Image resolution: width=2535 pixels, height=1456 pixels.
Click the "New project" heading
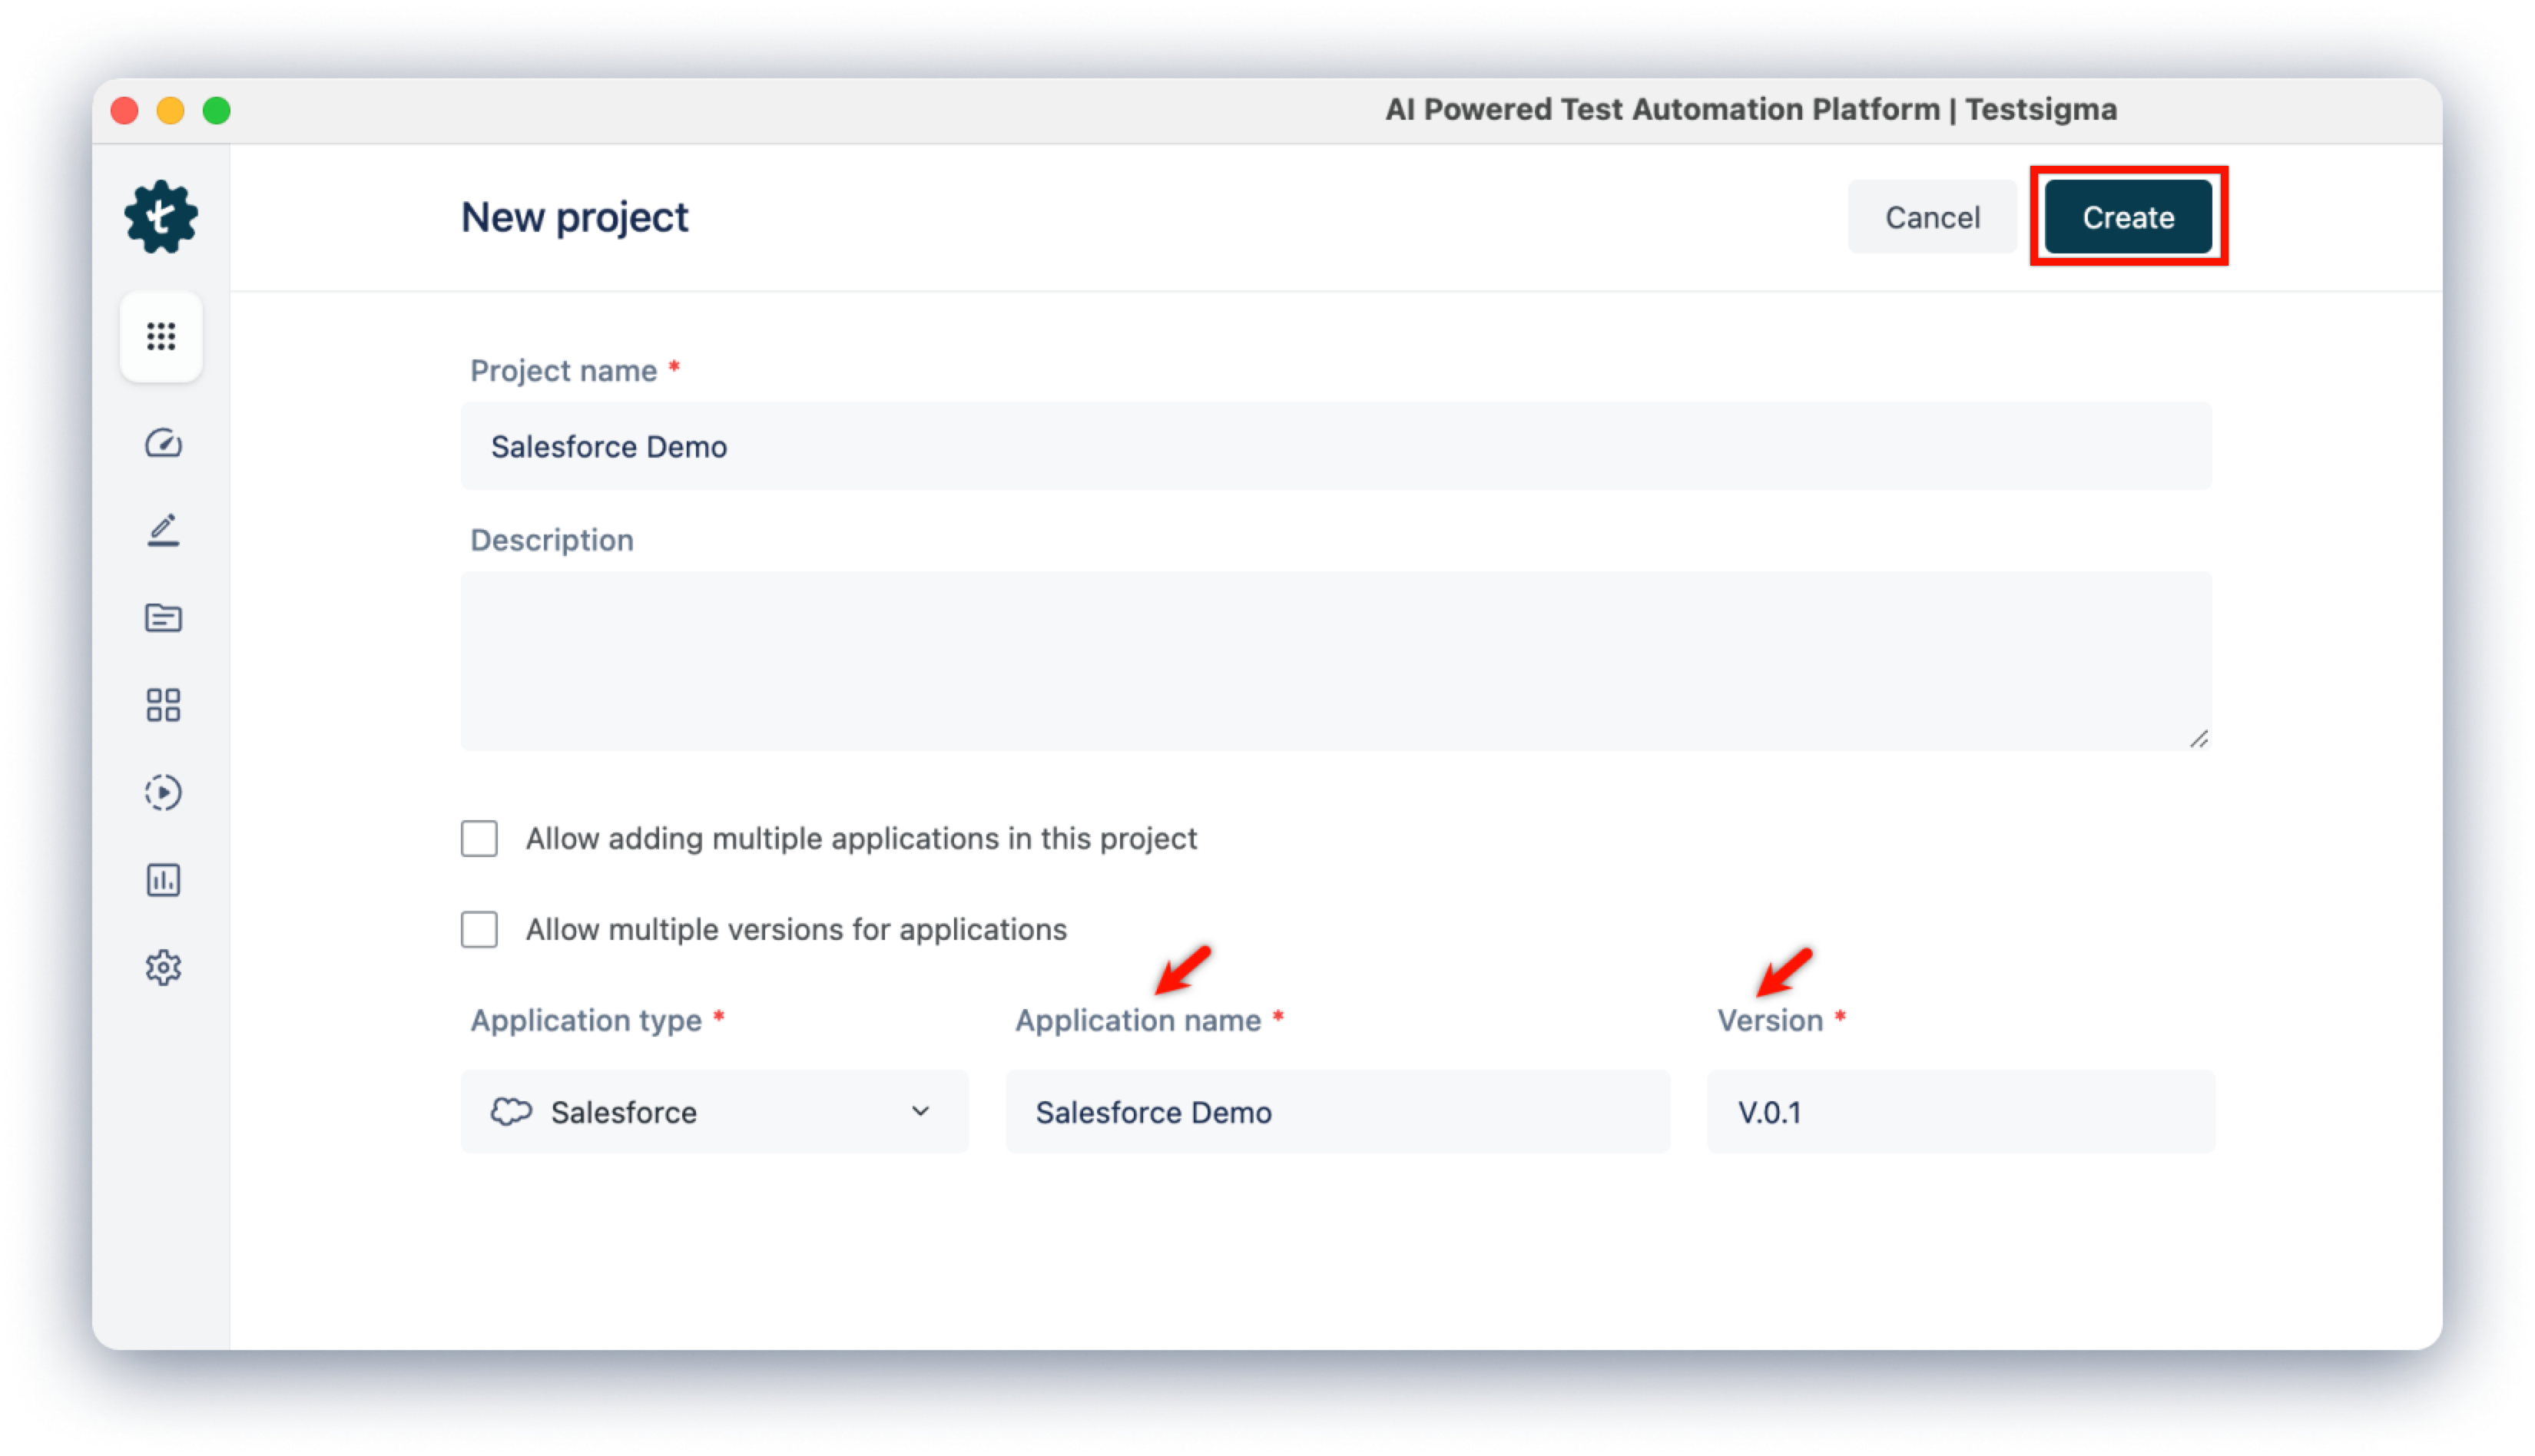pos(574,217)
